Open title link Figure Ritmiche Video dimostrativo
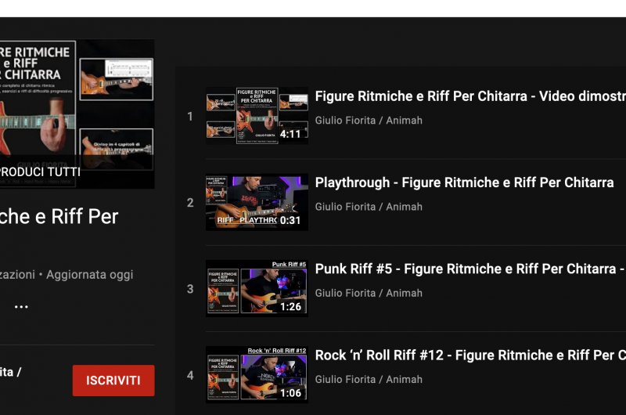 (x=470, y=96)
